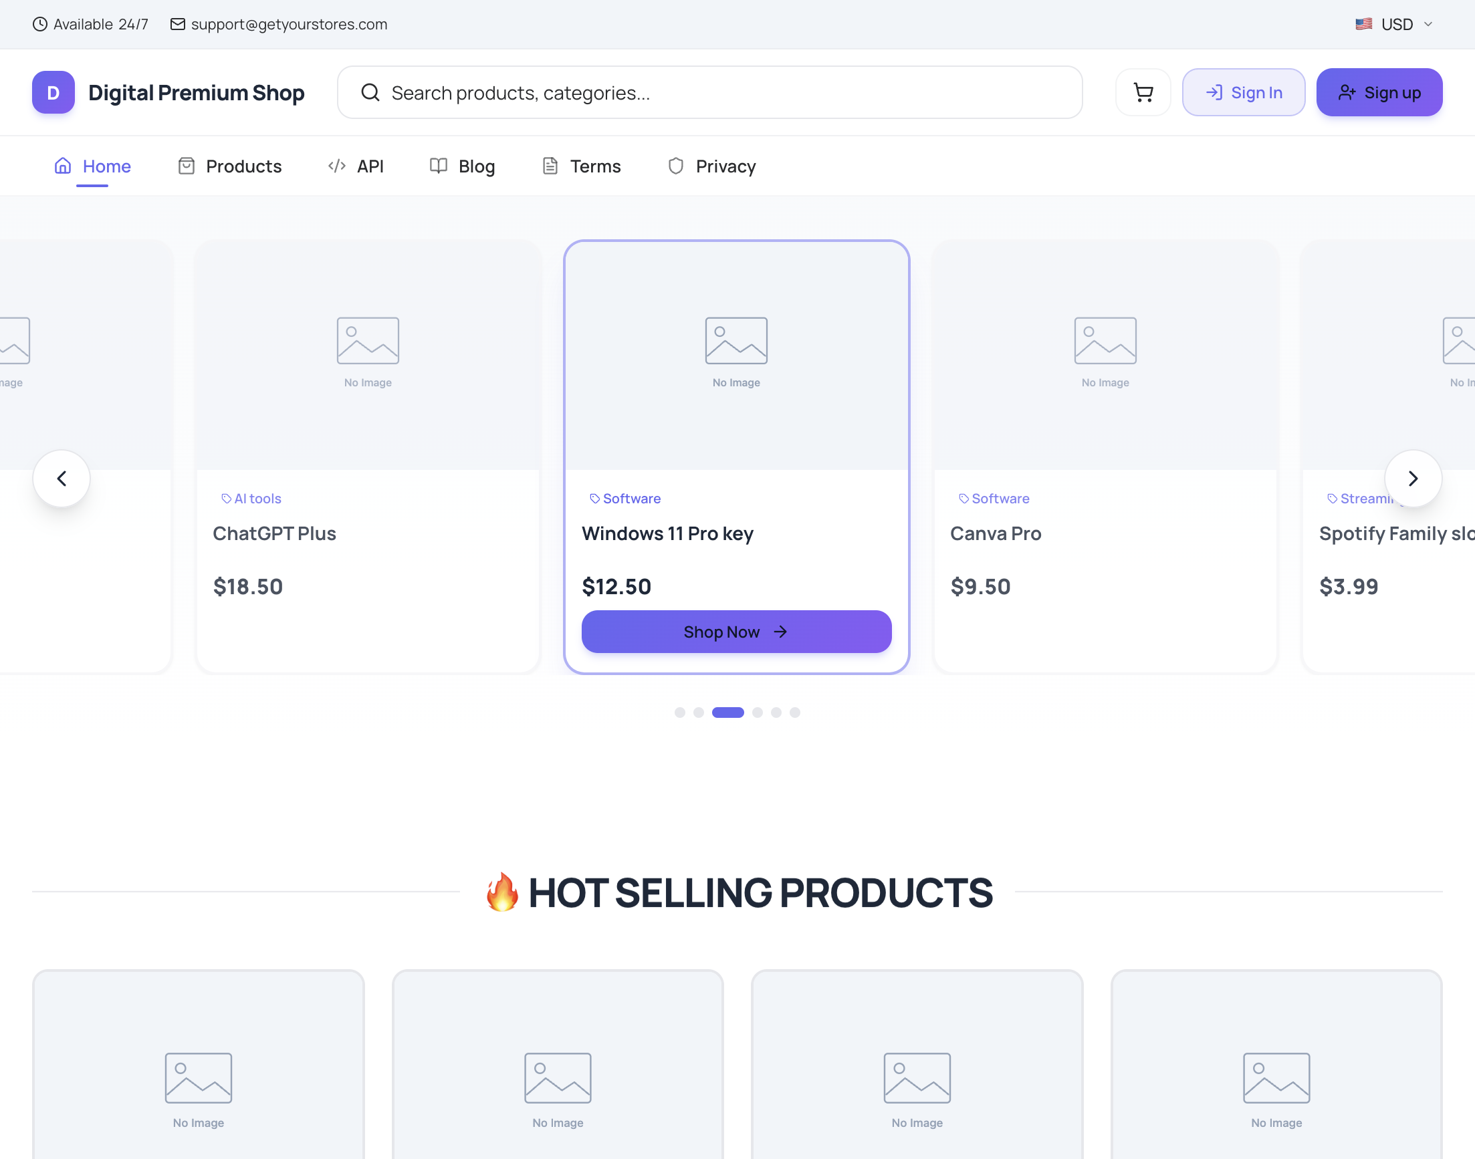Jump to second carousel dot

(699, 713)
